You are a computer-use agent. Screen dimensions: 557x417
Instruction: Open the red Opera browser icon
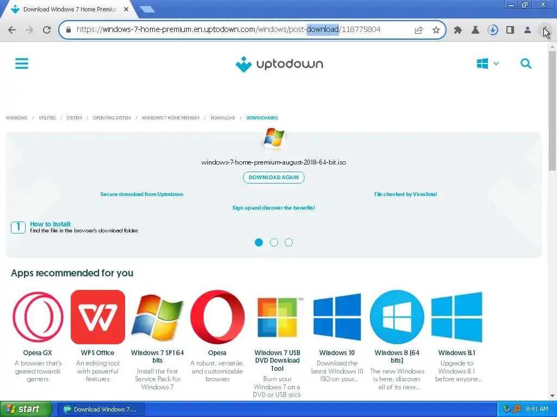218,317
